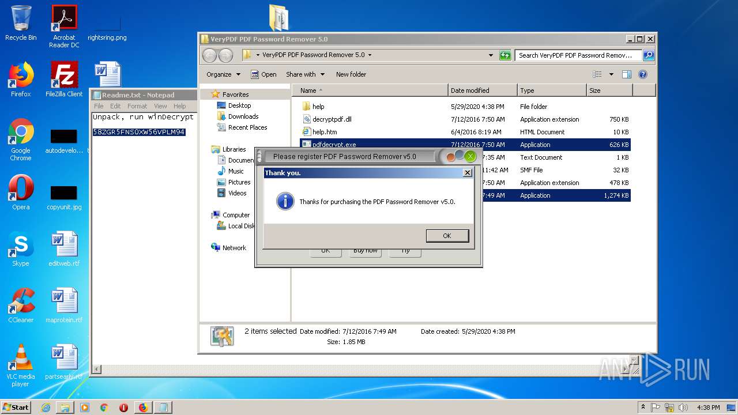Show hidden system tray icons arrow
738x415 pixels.
pos(643,408)
